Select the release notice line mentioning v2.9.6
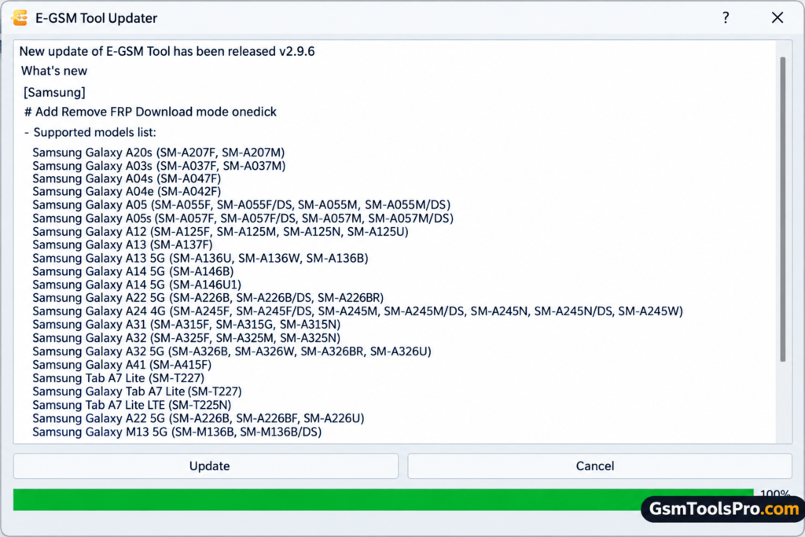 [167, 51]
